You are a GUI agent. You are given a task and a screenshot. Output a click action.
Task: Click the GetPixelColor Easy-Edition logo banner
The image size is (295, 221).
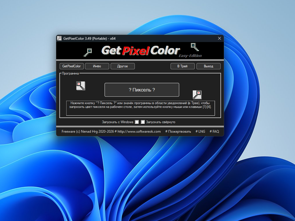tap(140, 51)
